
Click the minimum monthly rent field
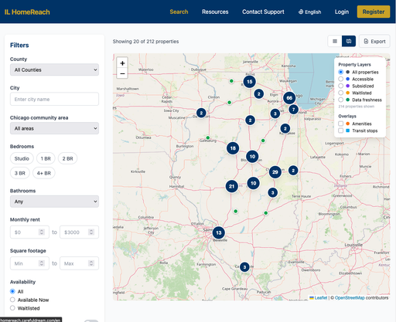click(x=29, y=232)
